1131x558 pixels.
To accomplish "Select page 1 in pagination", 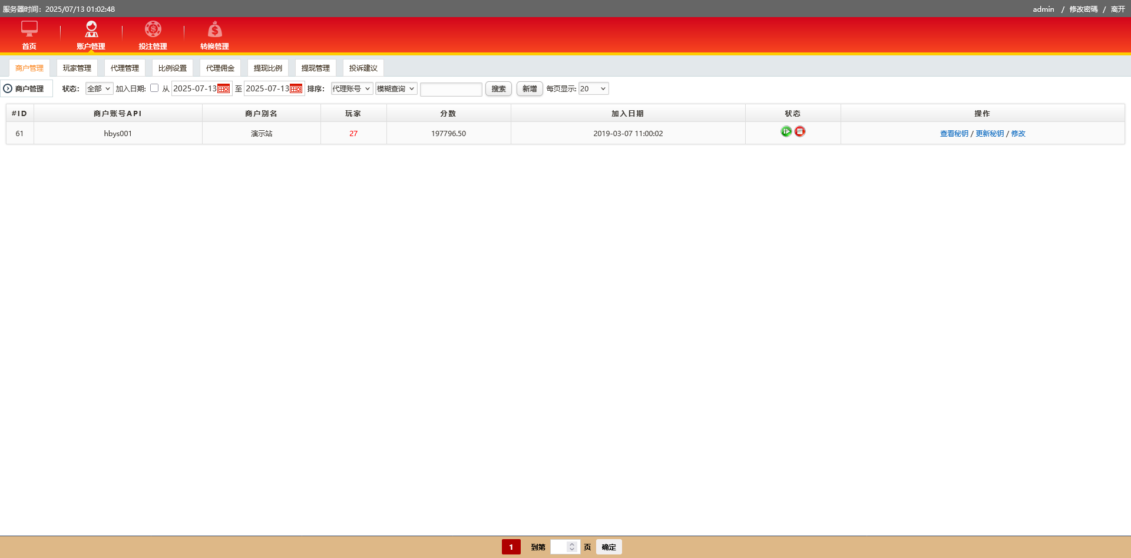I will pos(511,547).
